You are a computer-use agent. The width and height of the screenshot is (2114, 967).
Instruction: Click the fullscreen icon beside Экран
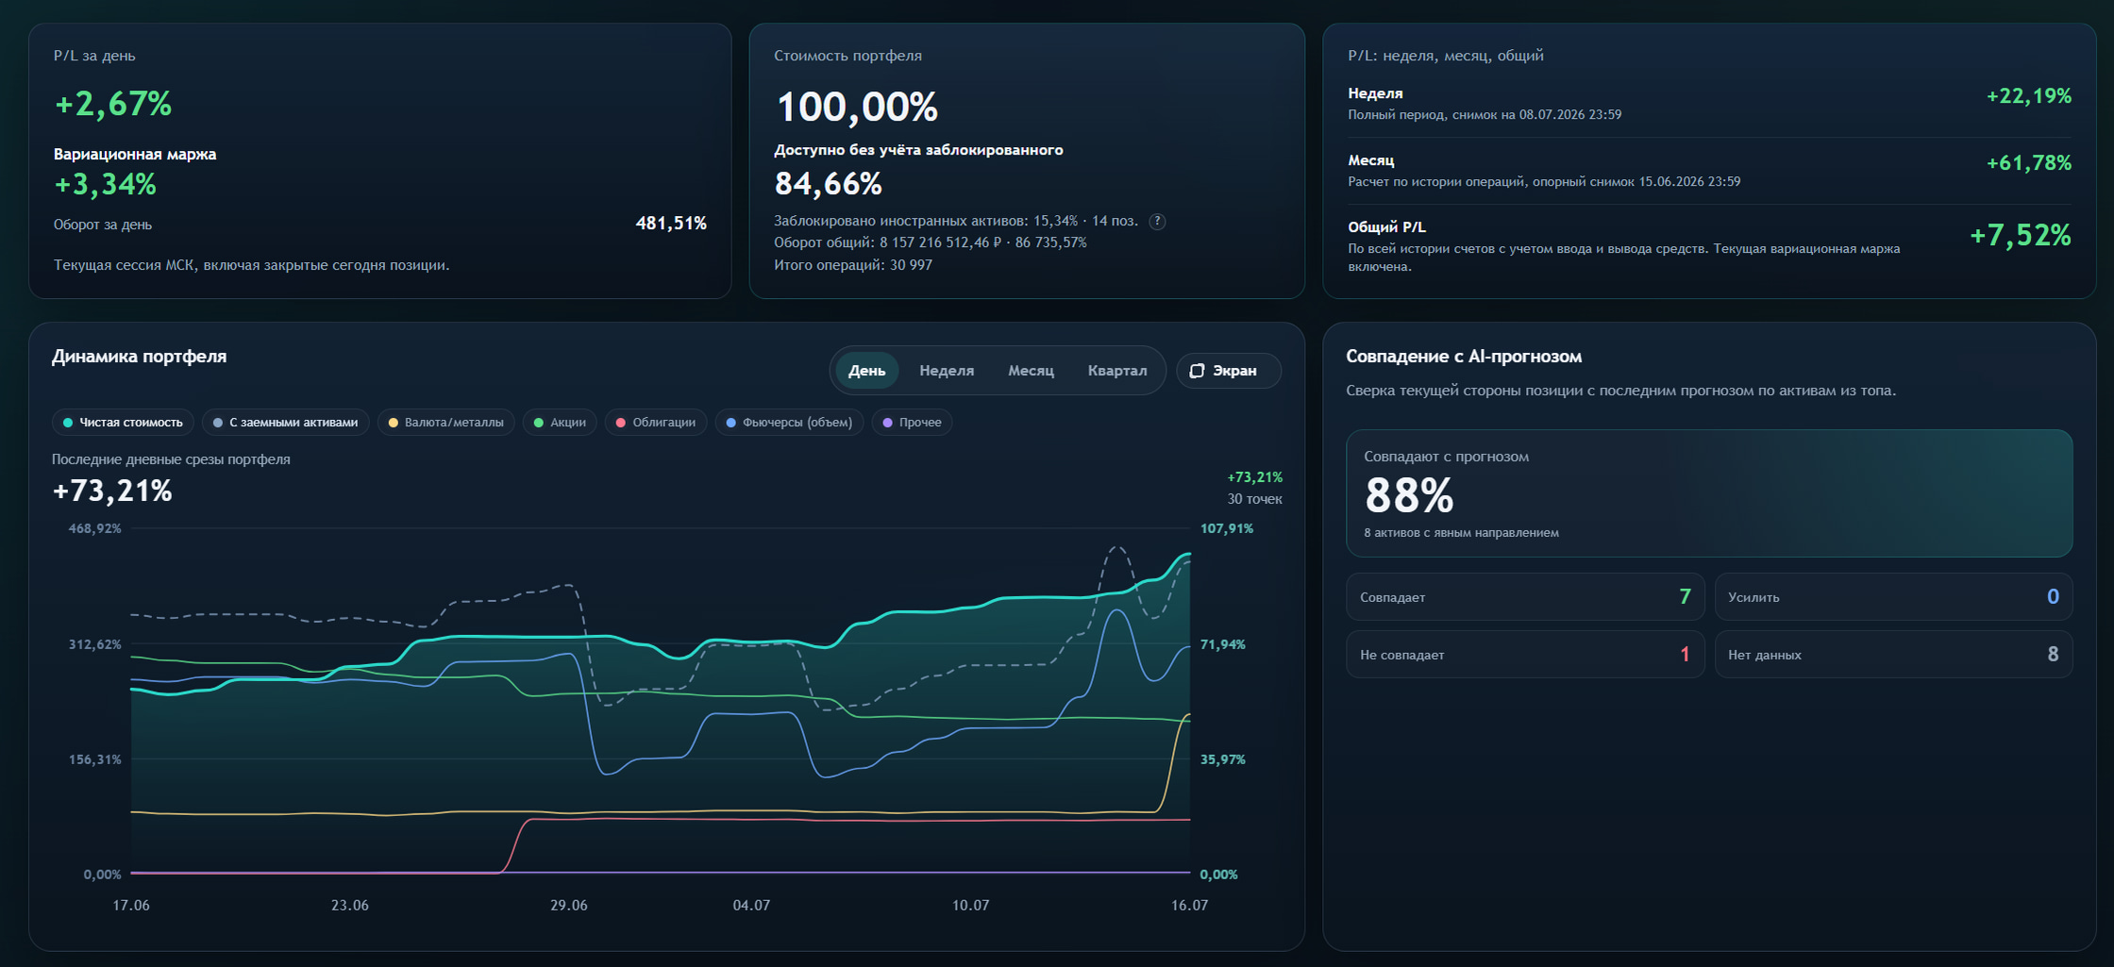(1197, 371)
